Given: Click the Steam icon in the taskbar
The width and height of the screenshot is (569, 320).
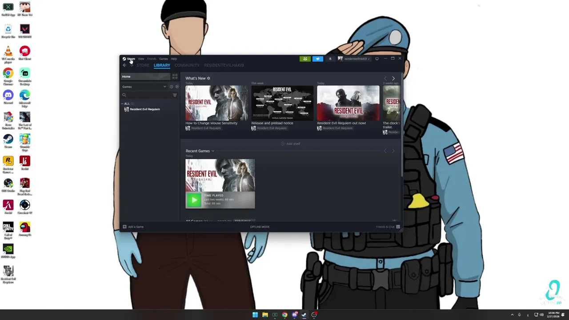Looking at the screenshot, I should pos(304,315).
